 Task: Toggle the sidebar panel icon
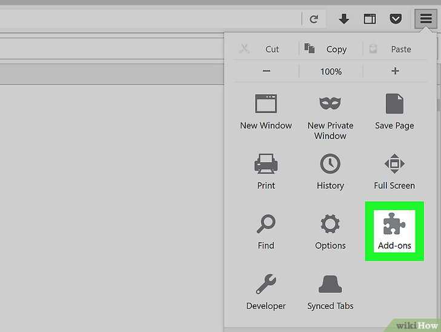[x=370, y=19]
